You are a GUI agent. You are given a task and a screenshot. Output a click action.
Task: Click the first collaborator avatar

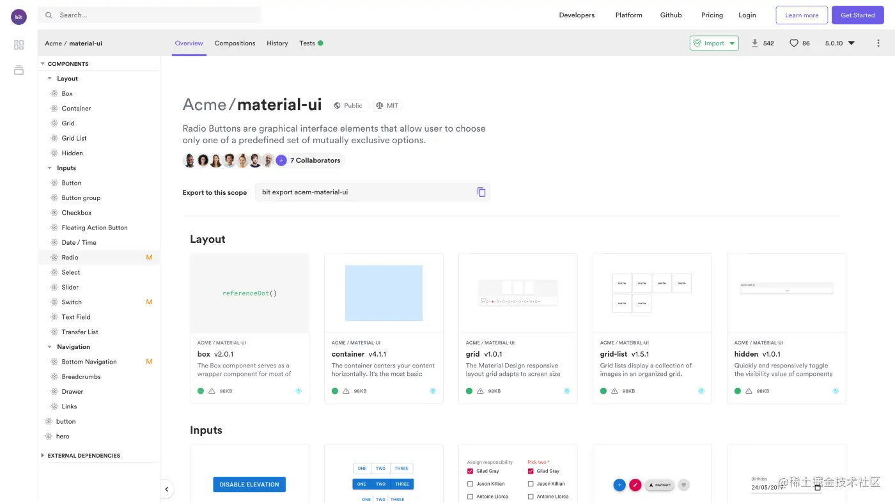coord(189,160)
